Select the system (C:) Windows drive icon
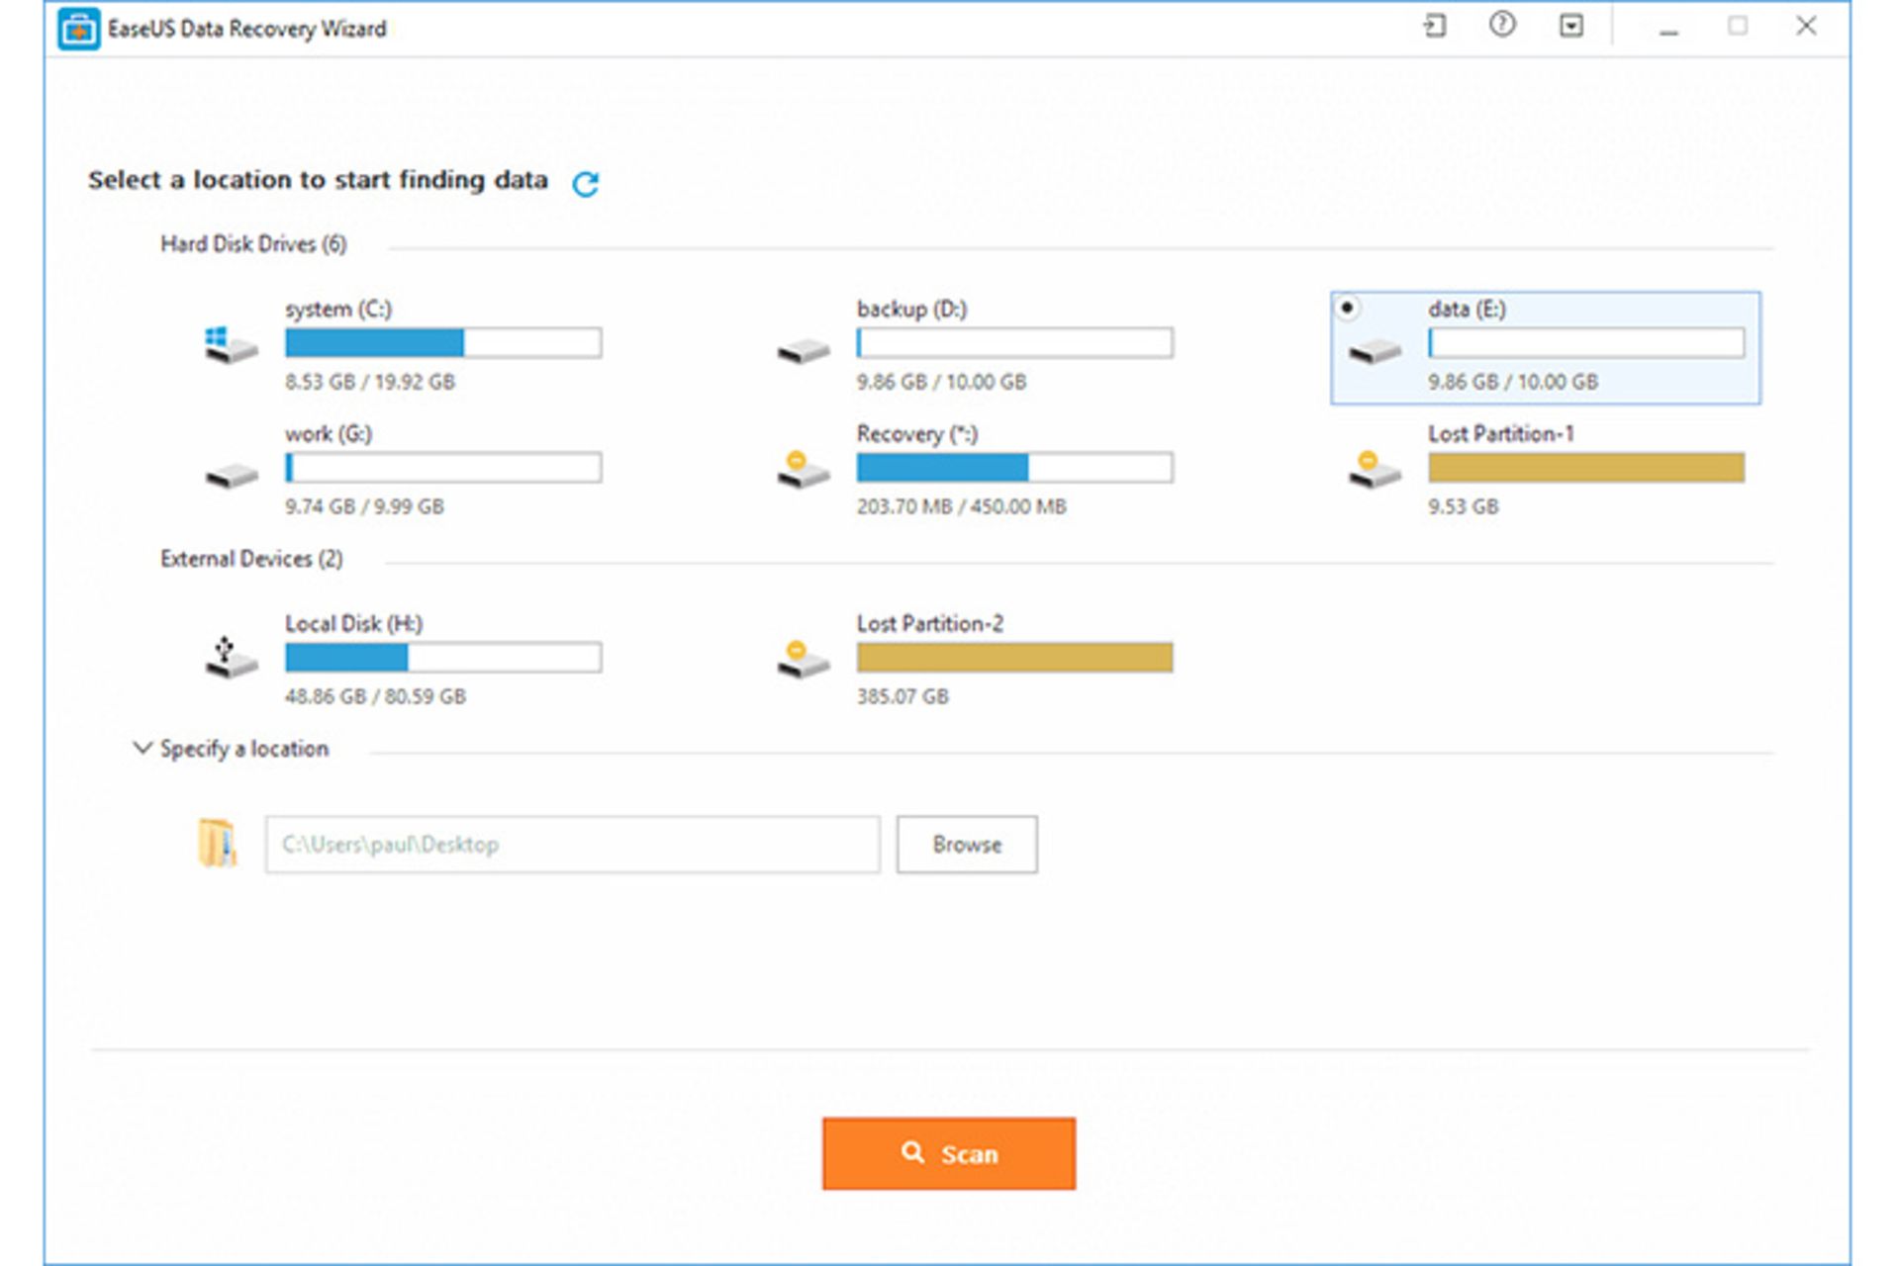 tap(231, 345)
